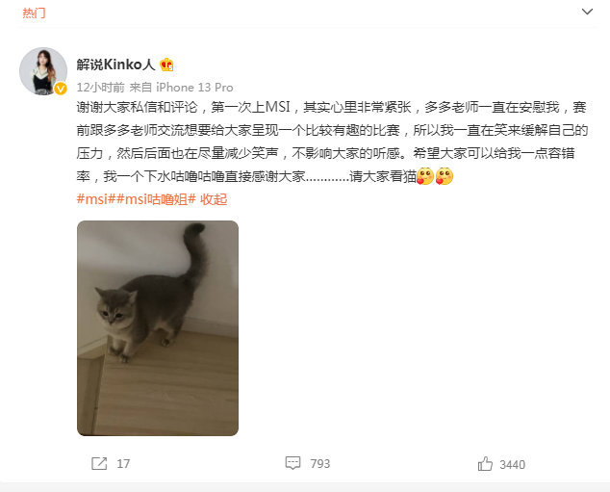Click the orange verified V badge

pos(61,89)
